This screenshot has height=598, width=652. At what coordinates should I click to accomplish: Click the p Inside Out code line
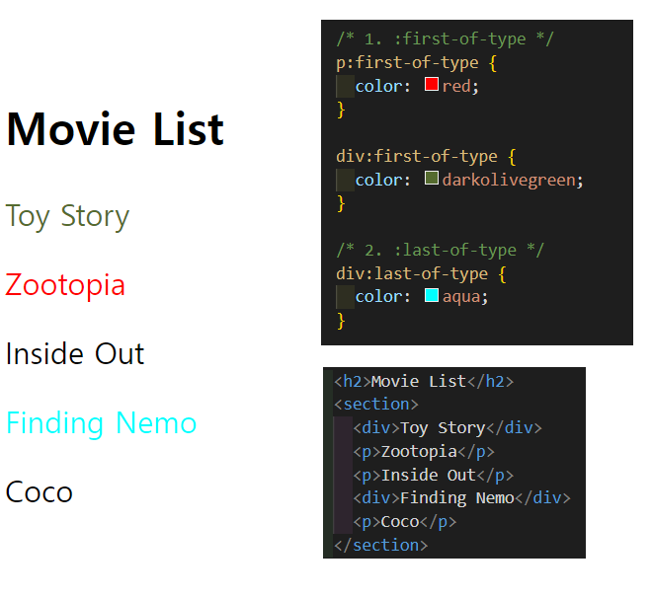coord(434,475)
